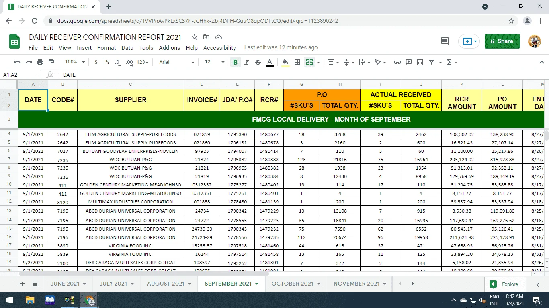Open the Insert menu
The width and height of the screenshot is (549, 308).
point(84,48)
